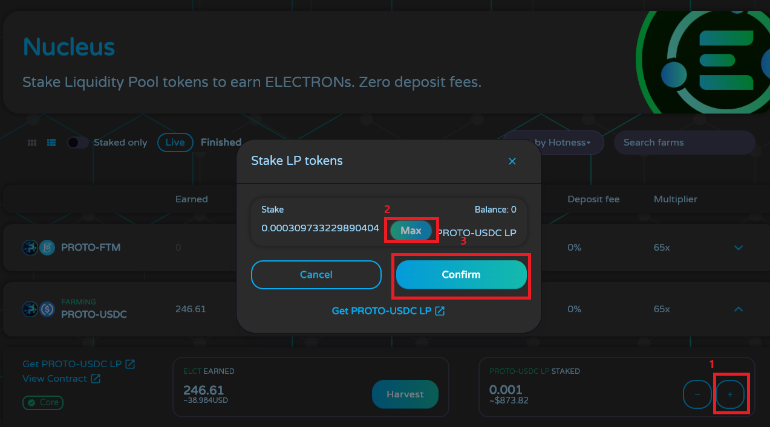Screen dimensions: 770x427
Task: Click the PROTO-FTM token pair icon
Action: [39, 248]
